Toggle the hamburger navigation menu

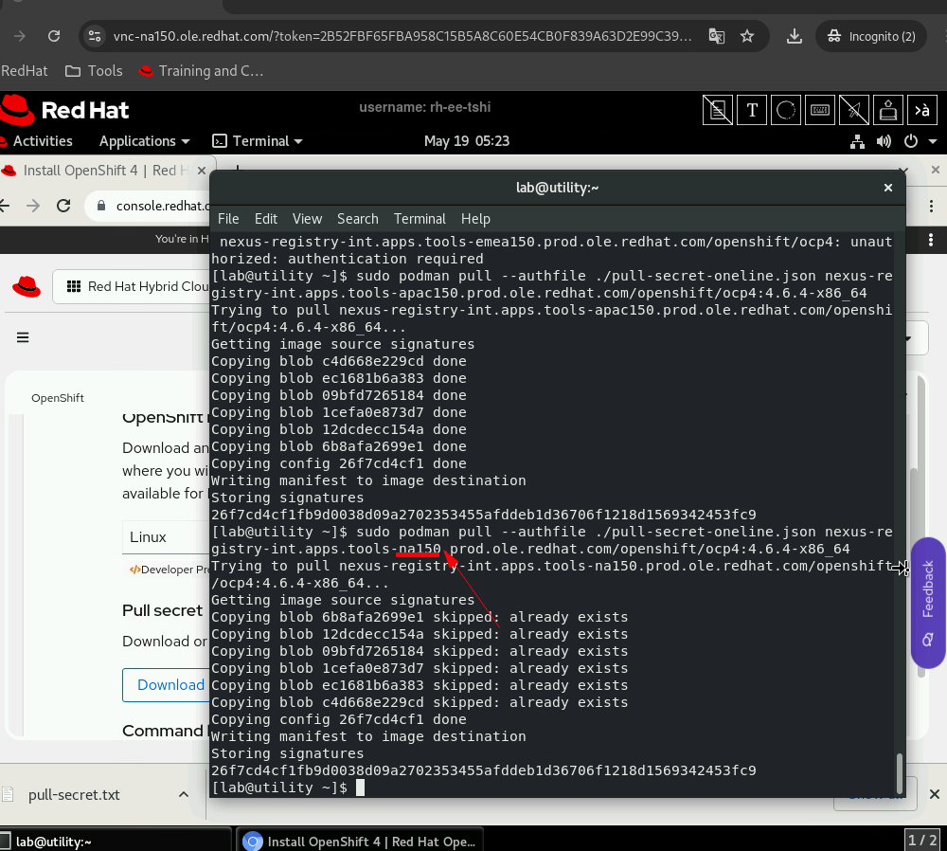(x=23, y=337)
